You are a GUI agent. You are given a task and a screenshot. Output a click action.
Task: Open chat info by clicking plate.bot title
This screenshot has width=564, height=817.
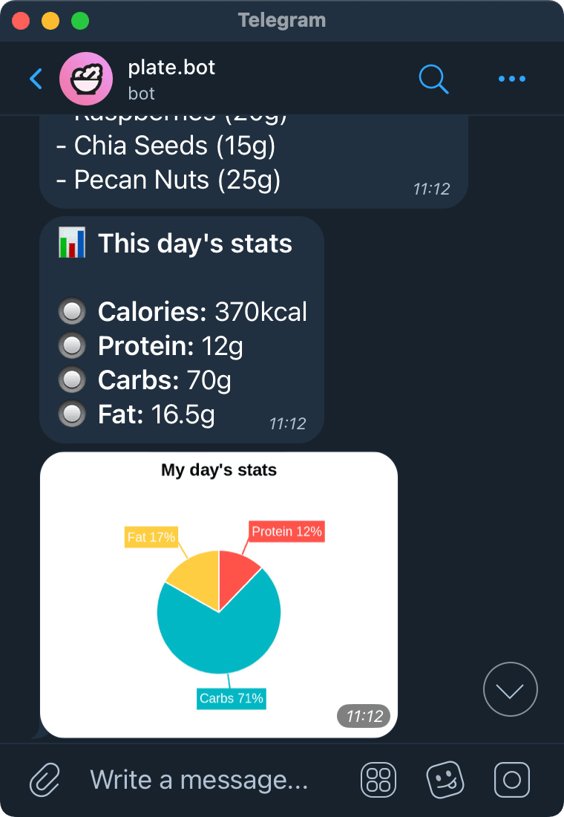(171, 67)
